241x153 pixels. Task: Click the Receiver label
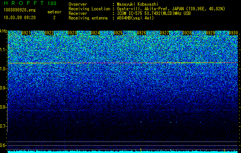tap(78, 13)
